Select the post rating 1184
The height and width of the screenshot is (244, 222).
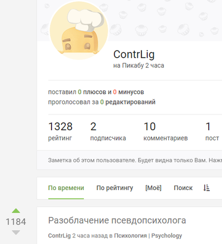[16, 222]
